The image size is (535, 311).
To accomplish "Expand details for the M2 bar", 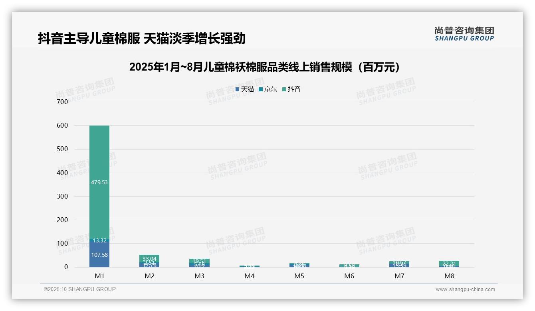I will [x=149, y=261].
